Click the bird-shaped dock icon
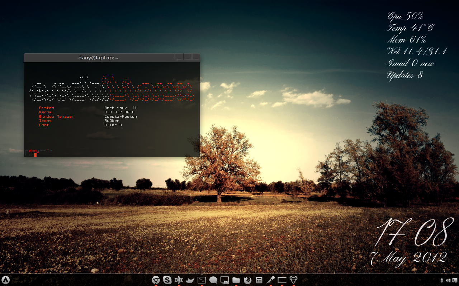Viewport: 459px width, 286px height. (x=190, y=280)
